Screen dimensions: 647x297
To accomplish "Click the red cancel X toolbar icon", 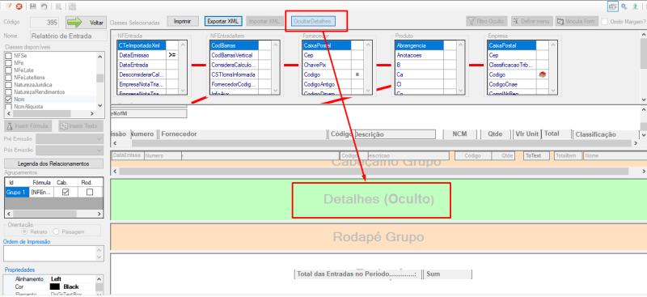I will coord(19,6).
